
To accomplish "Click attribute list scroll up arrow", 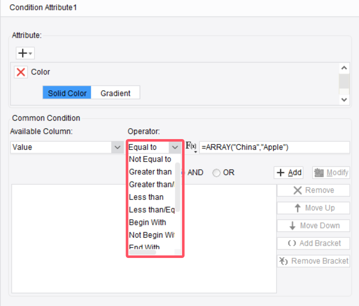I will 344,68.
